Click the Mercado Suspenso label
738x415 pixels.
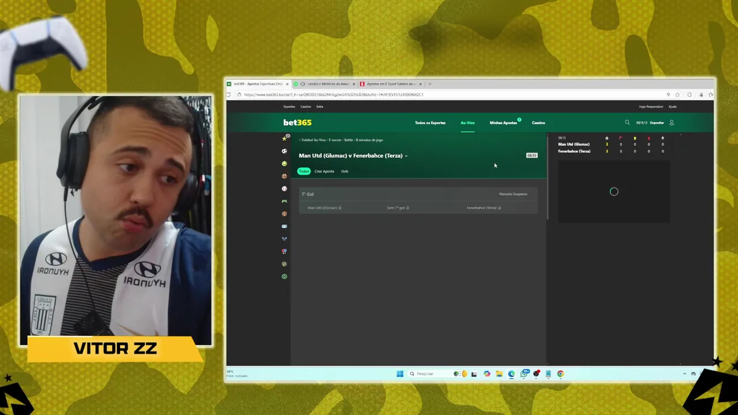coord(513,194)
